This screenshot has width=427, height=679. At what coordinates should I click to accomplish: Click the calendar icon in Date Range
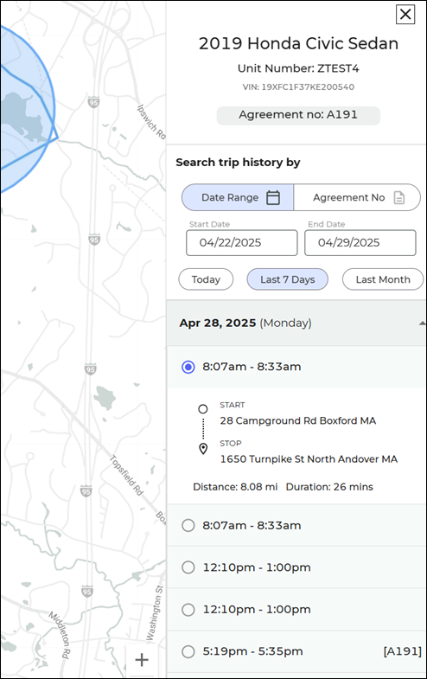pyautogui.click(x=273, y=197)
